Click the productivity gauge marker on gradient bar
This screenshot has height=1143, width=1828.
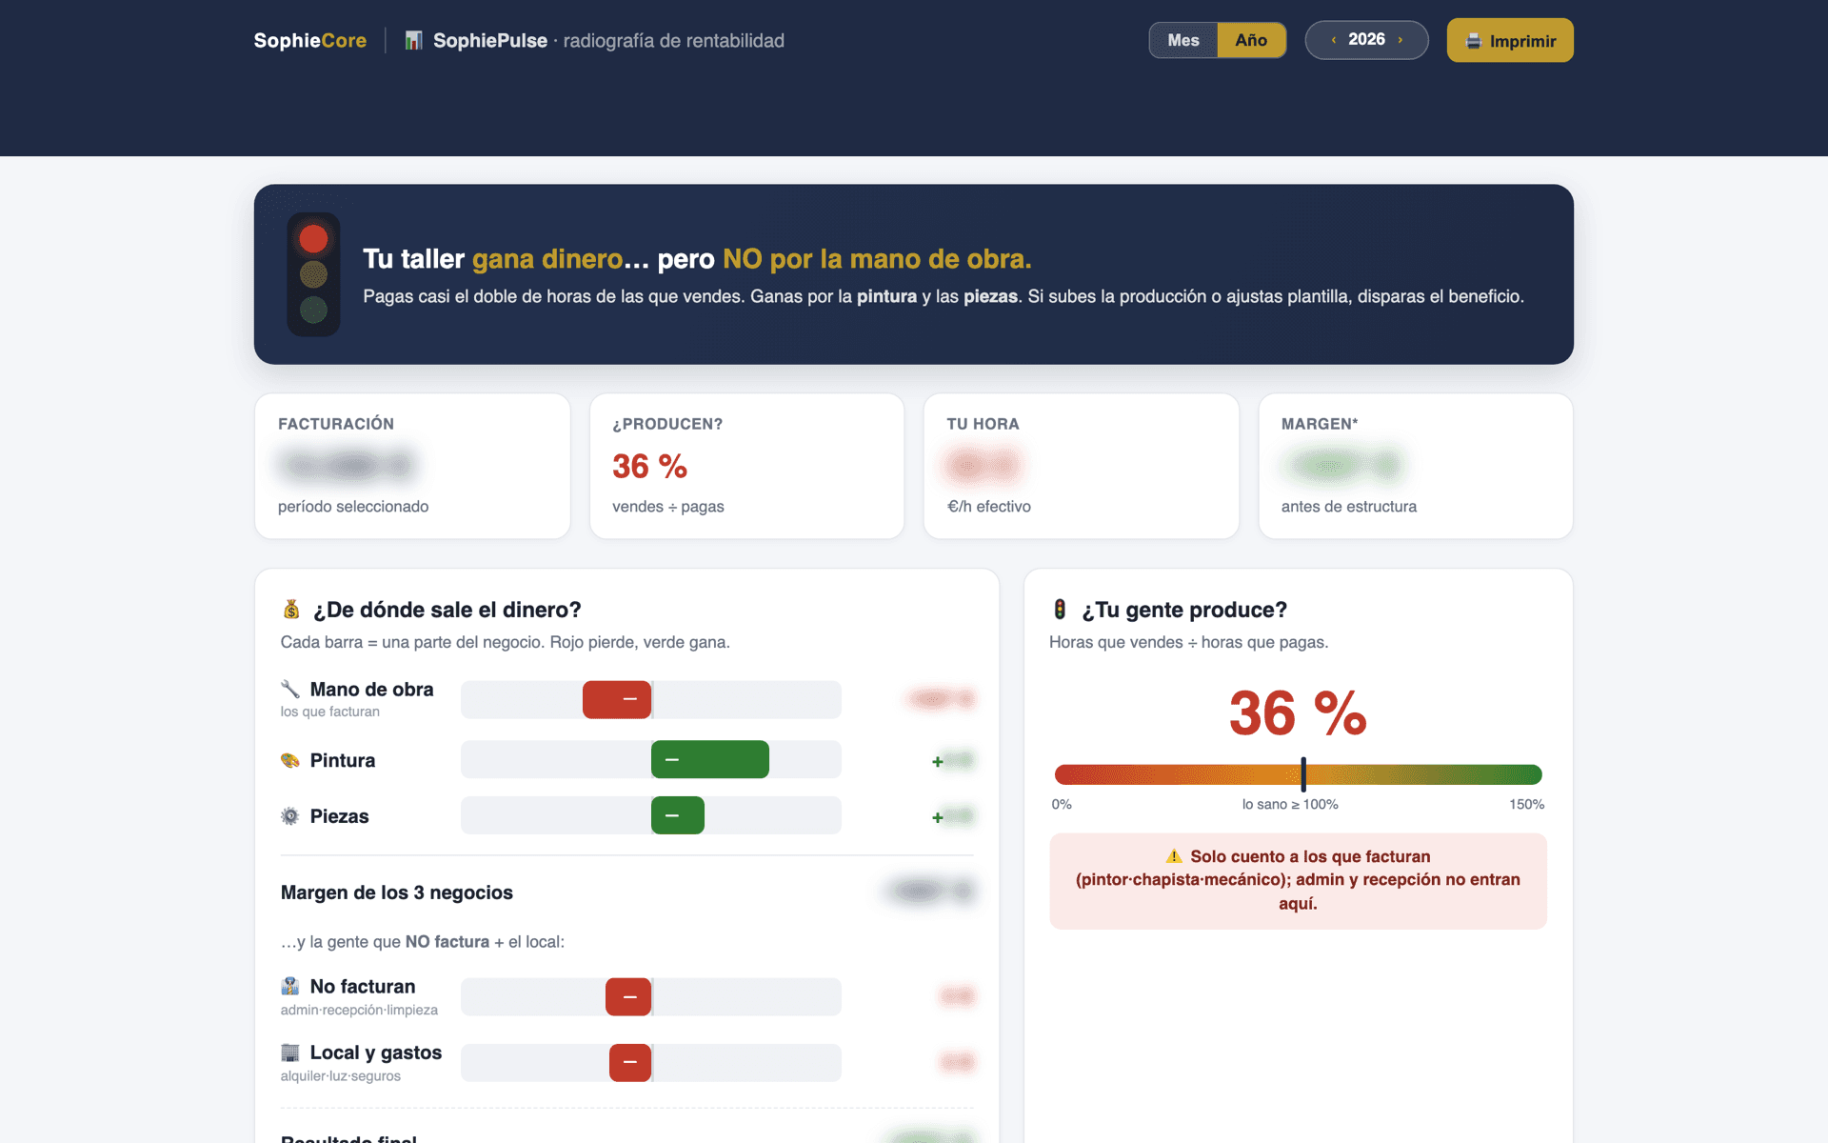(x=1303, y=774)
